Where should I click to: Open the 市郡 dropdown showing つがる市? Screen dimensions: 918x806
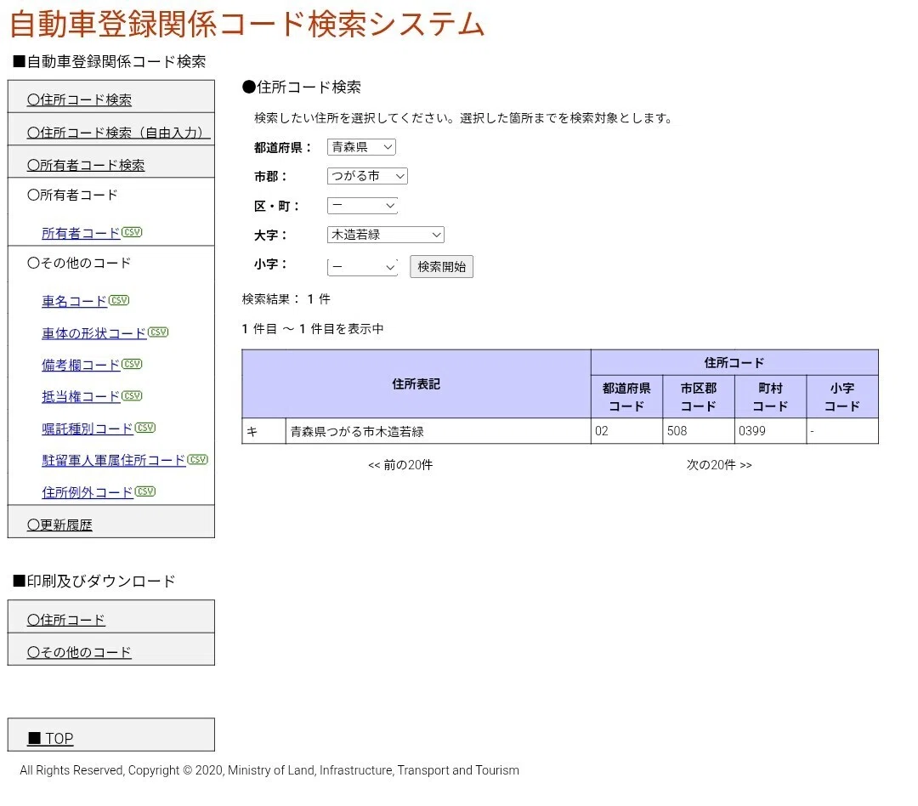click(x=367, y=176)
